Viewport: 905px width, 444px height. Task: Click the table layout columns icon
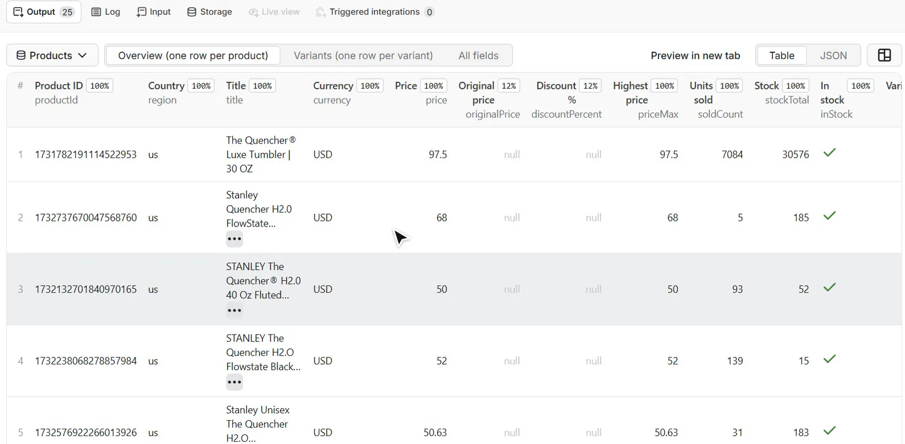coord(884,55)
